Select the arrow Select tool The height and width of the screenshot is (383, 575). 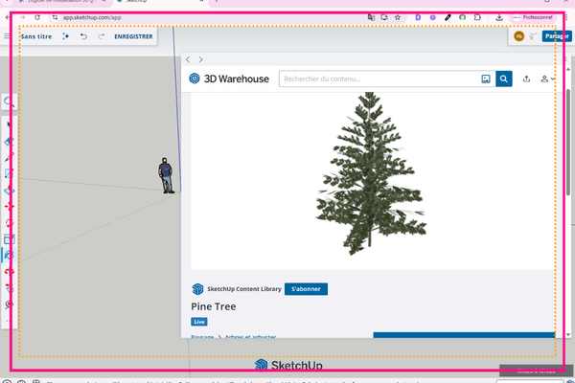pyautogui.click(x=9, y=124)
